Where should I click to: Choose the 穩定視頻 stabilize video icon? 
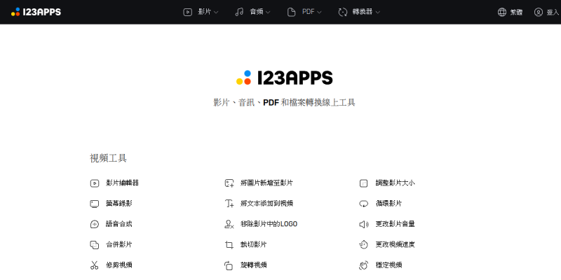(x=363, y=265)
